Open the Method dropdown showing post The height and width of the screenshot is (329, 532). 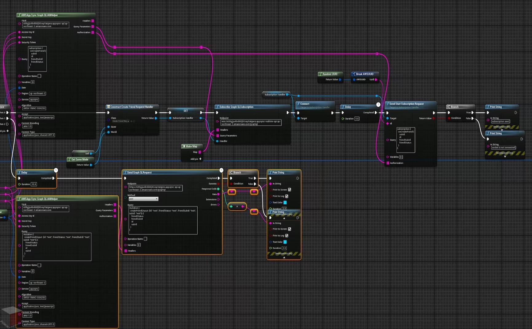(143, 199)
